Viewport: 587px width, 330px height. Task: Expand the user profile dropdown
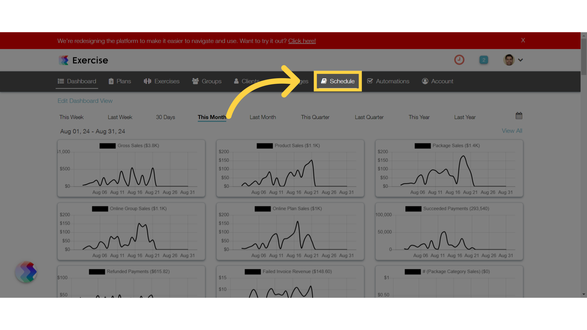click(520, 60)
